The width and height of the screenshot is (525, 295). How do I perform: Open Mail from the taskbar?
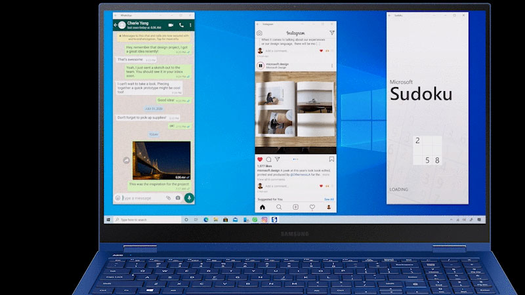[x=236, y=220]
